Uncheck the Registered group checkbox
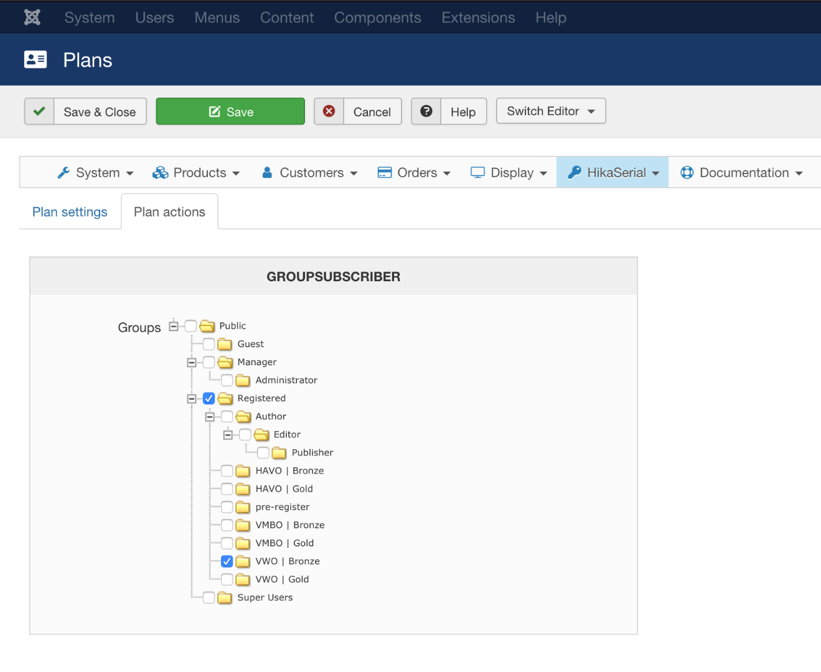Viewport: 821px width, 672px height. [x=209, y=398]
